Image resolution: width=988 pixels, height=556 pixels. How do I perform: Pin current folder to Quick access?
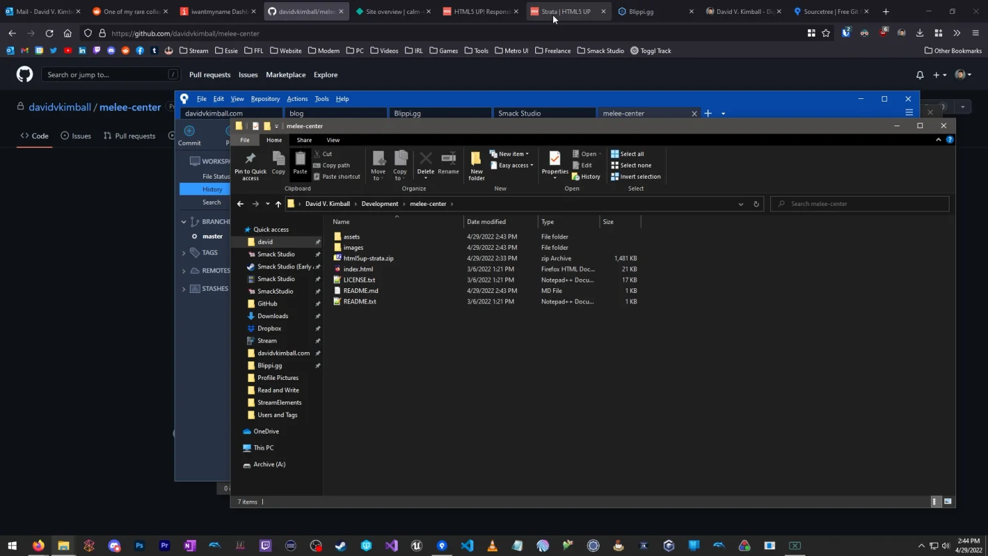coord(250,164)
